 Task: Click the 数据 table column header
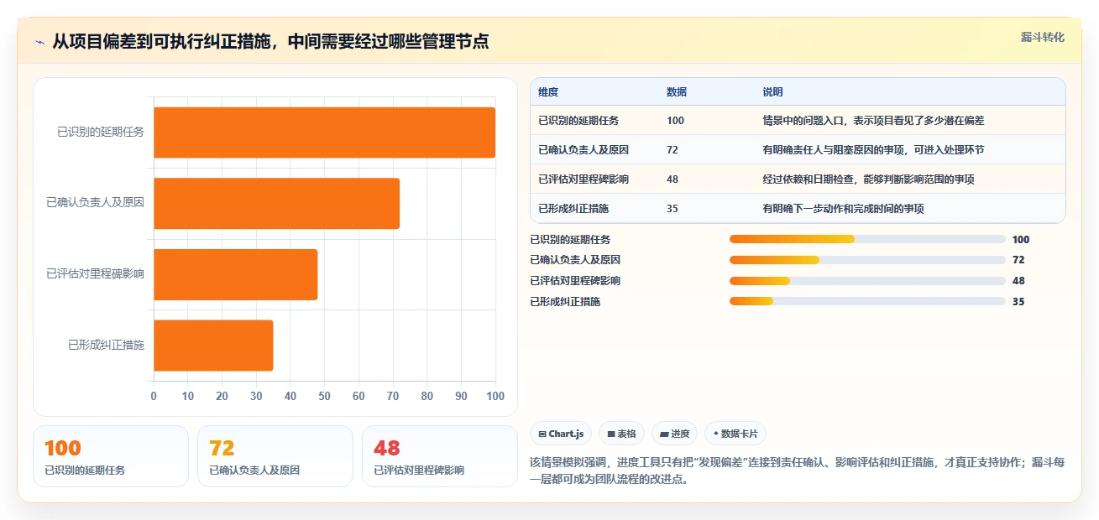677,91
